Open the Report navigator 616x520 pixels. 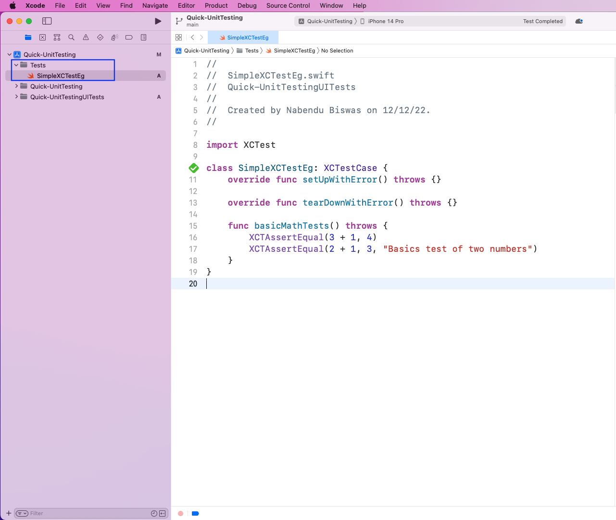point(143,38)
